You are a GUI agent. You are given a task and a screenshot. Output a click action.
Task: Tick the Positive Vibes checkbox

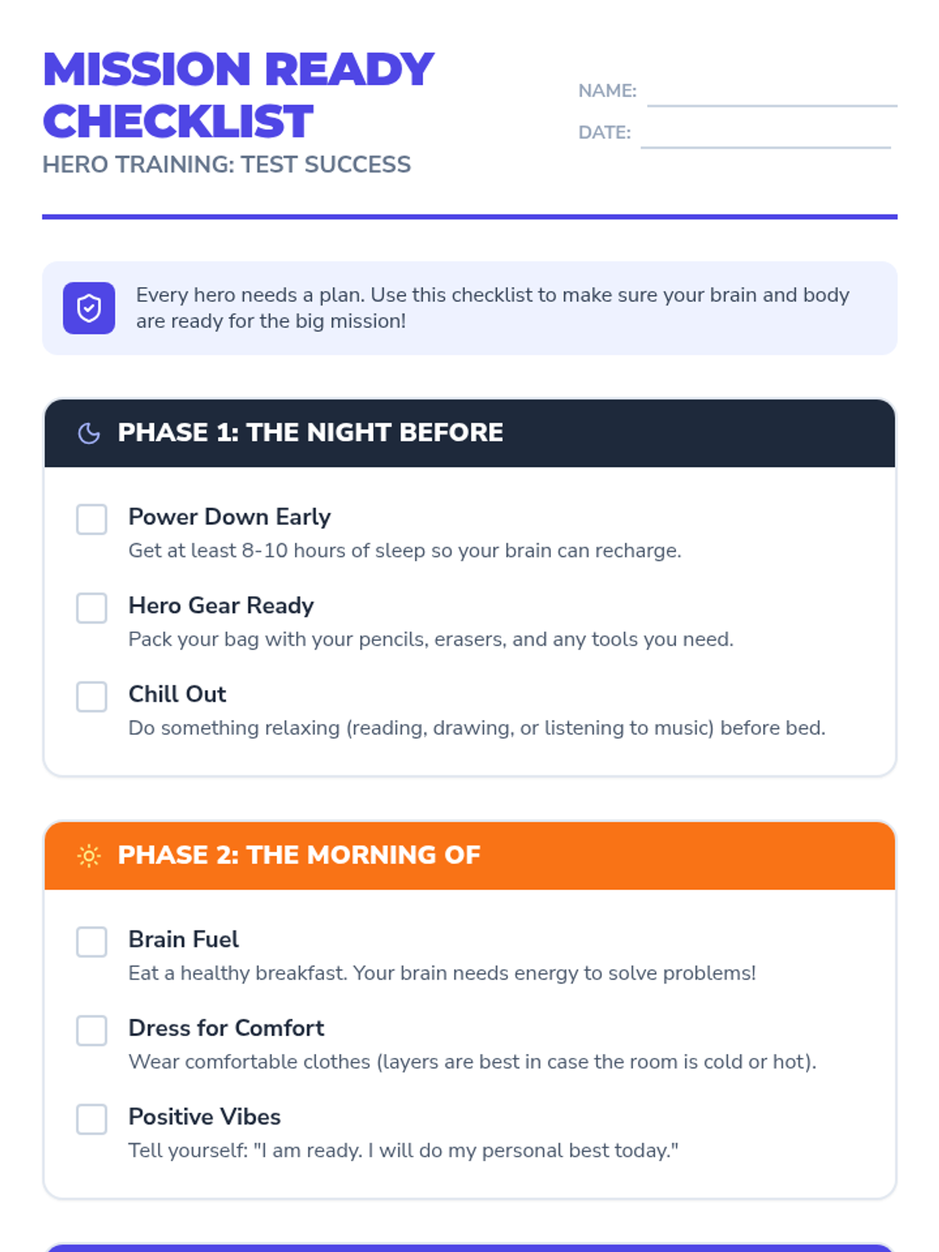pyautogui.click(x=92, y=1119)
